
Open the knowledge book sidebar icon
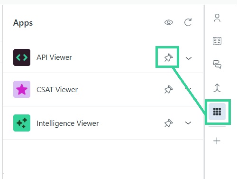coord(217,41)
